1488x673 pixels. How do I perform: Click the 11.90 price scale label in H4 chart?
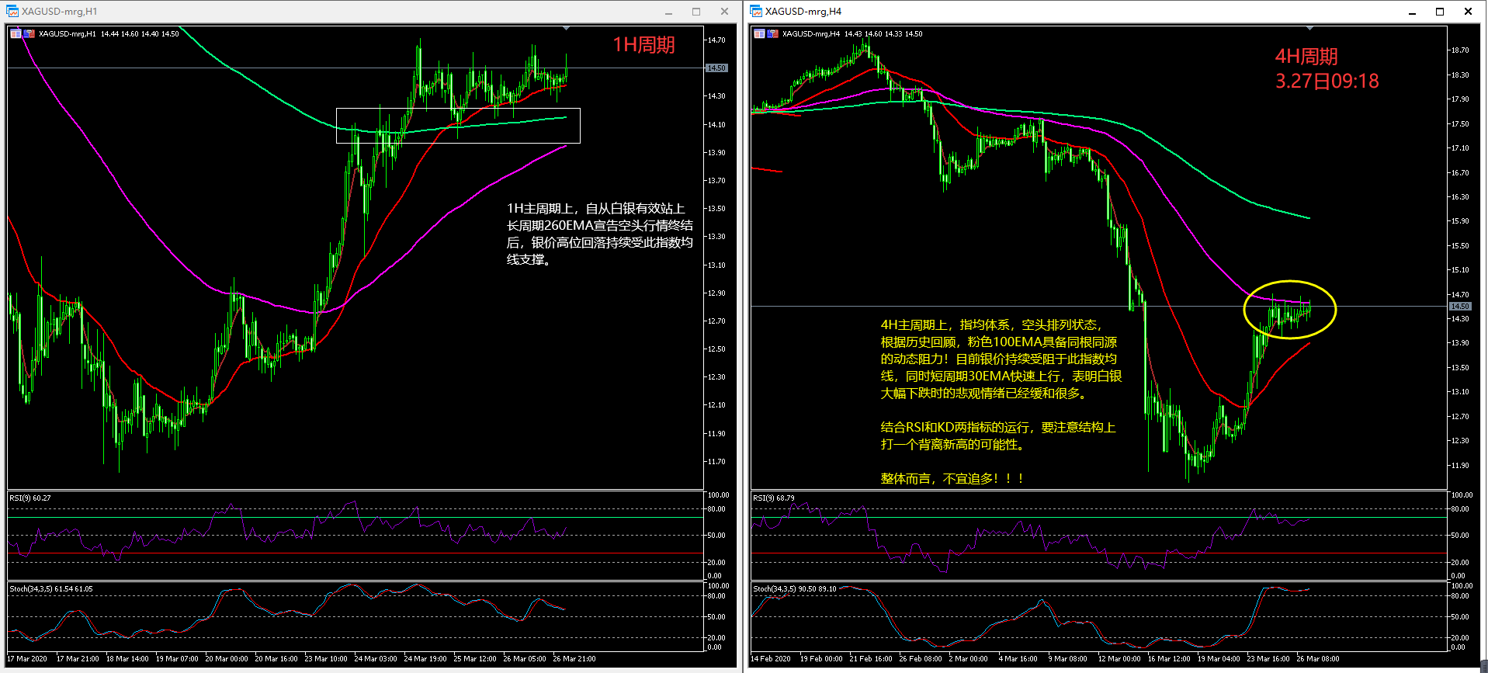coord(1460,466)
